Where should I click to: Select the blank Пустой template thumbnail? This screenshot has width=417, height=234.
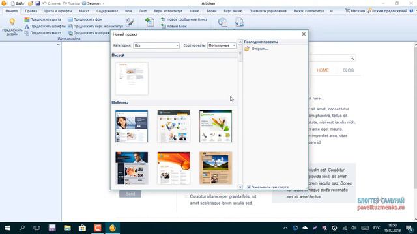[132, 79]
